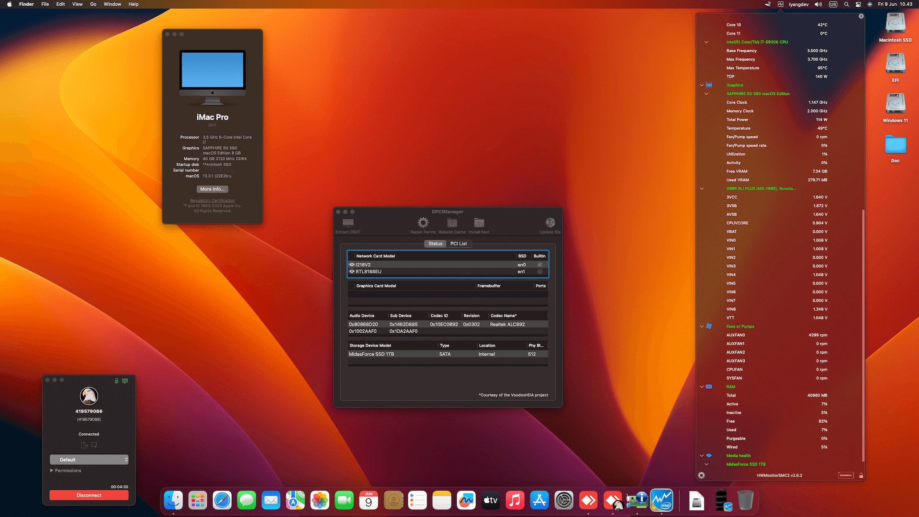This screenshot has height=517, width=919.
Task: Click the 2500MHz frequency indicator slider
Action: (x=845, y=475)
